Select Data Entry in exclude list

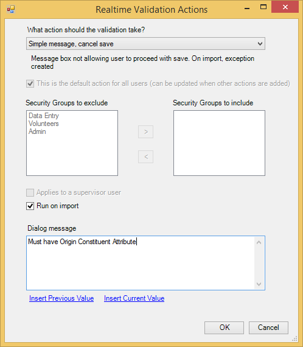click(44, 116)
